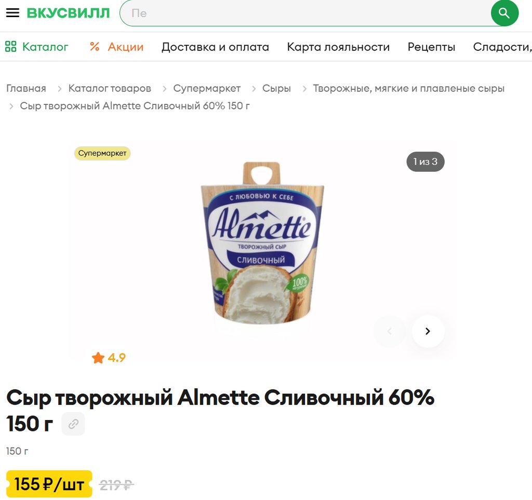Open Доставка и оплата menu item

[215, 47]
